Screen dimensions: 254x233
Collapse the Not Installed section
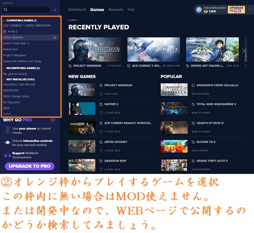click(4, 80)
